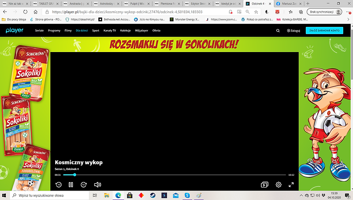353x200 pixels.
Task: Open Steam from taskbar
Action: [x=153, y=196]
